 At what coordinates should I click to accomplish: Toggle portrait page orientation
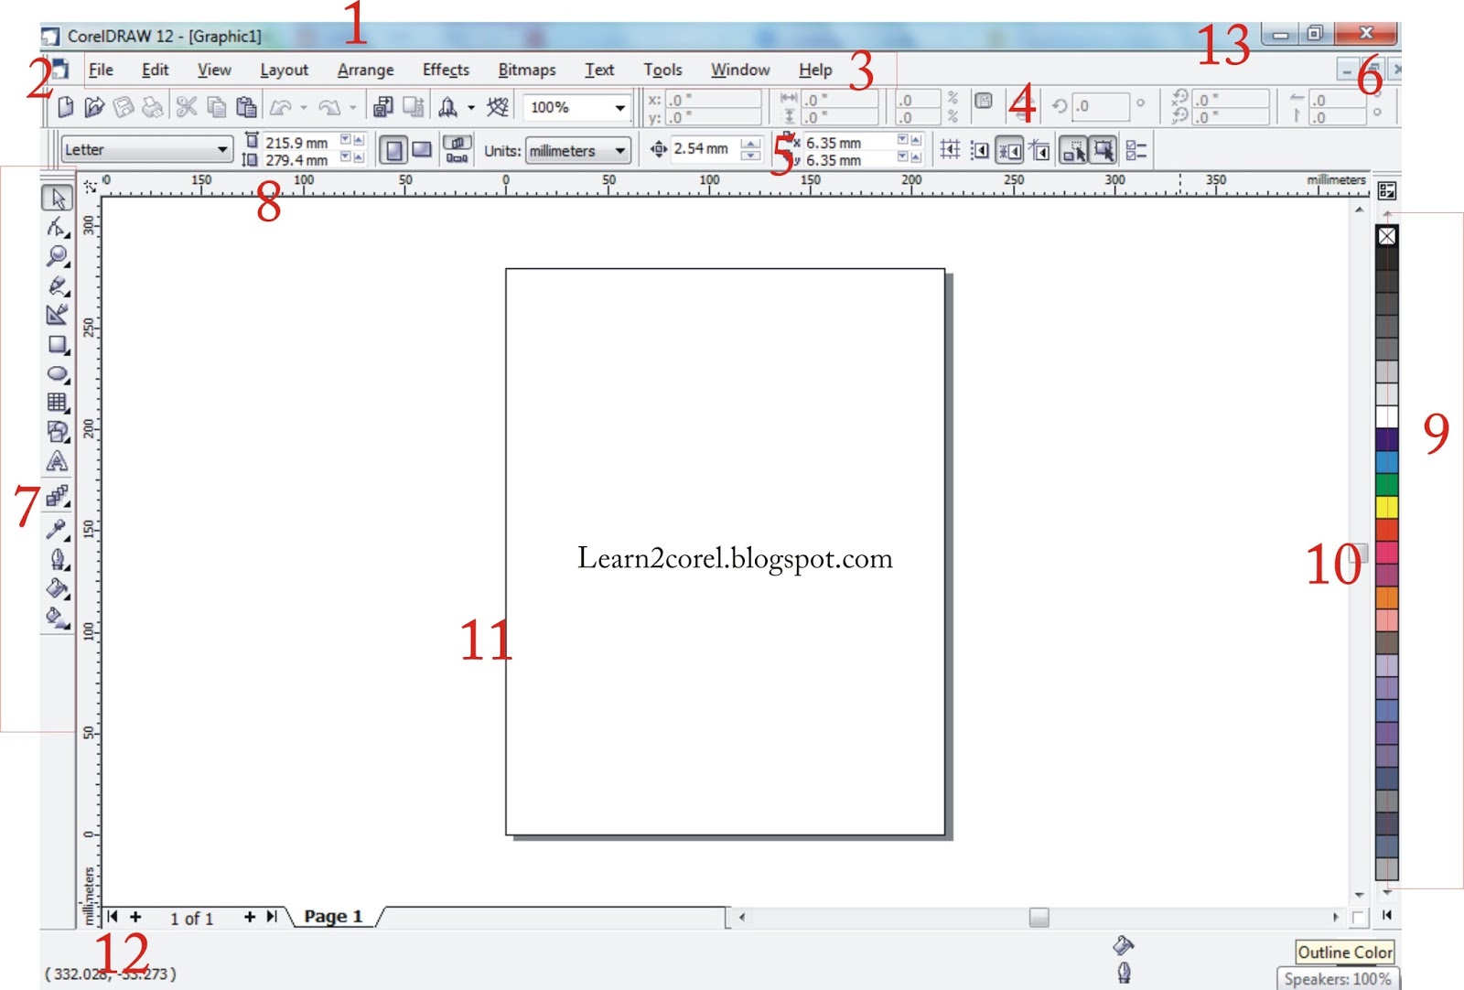pos(393,149)
